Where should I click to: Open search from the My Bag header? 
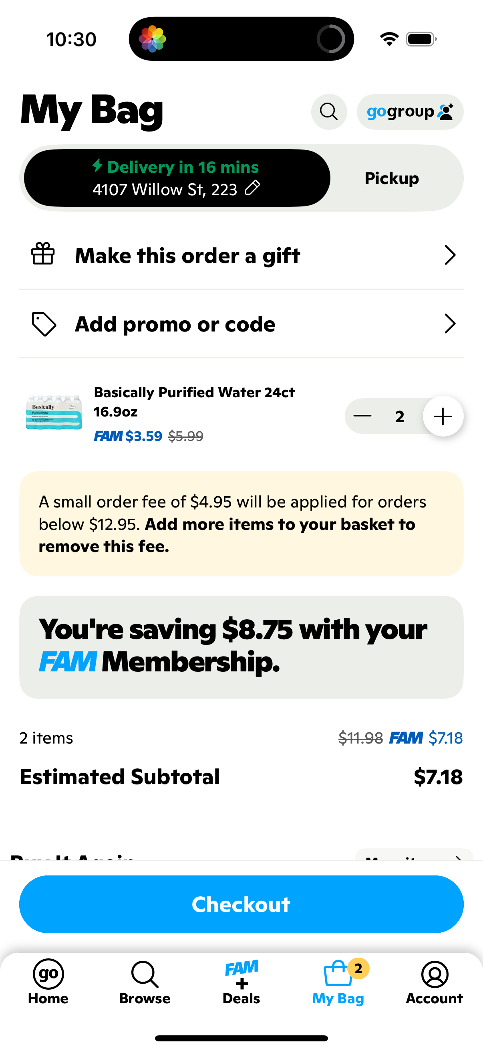(x=328, y=112)
